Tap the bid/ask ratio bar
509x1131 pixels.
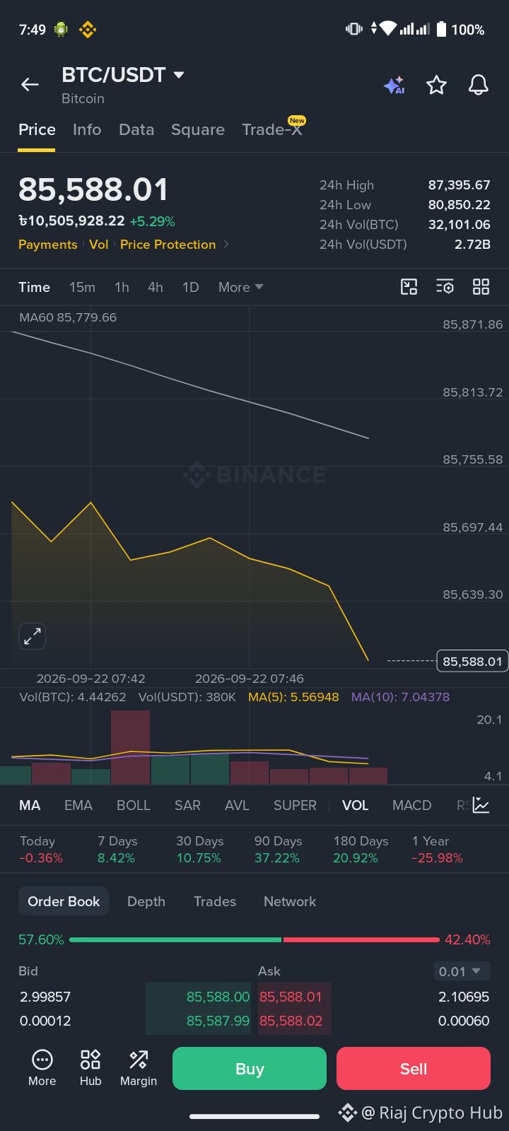click(255, 939)
